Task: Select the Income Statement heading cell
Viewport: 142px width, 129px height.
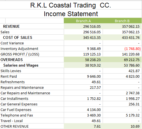Action: (x=71, y=14)
